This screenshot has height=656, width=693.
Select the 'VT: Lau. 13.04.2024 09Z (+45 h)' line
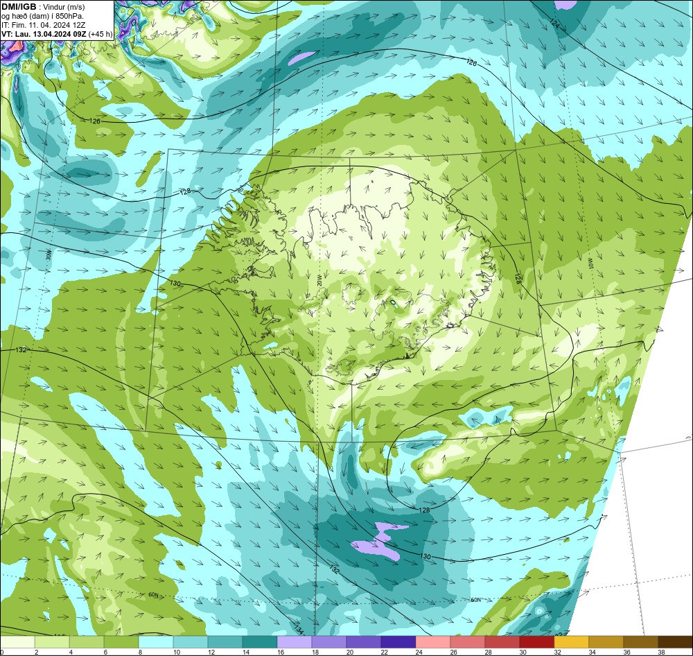(x=57, y=34)
